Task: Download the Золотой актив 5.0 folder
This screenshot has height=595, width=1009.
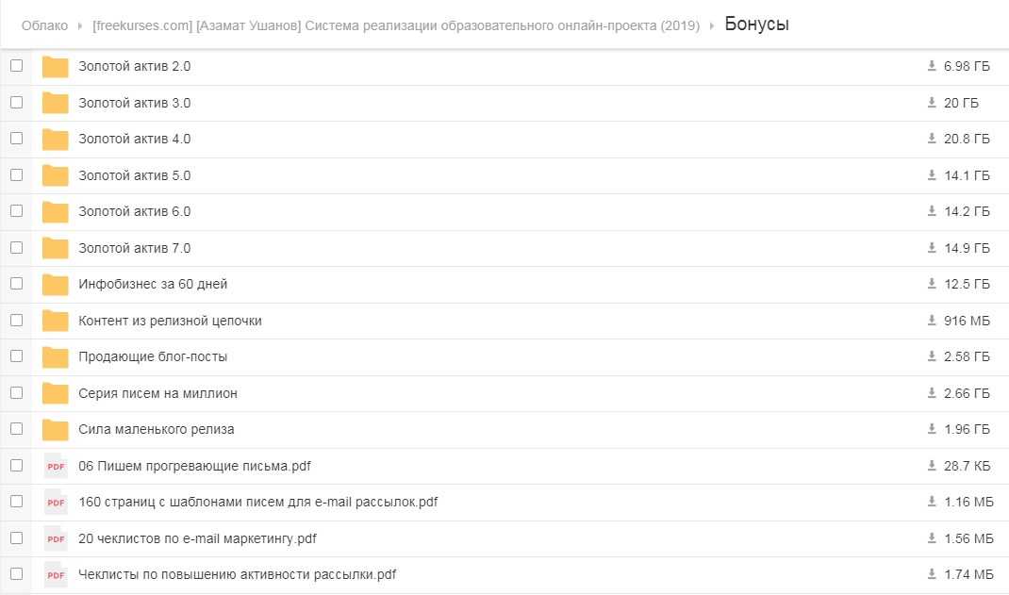Action: tap(932, 175)
